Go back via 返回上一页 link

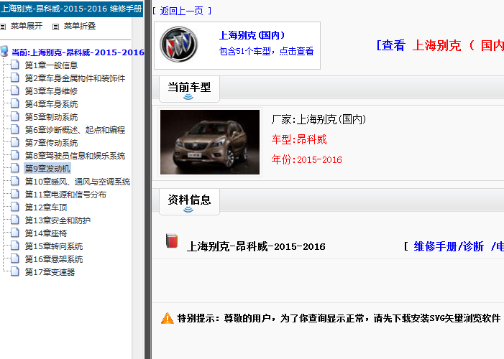(182, 11)
